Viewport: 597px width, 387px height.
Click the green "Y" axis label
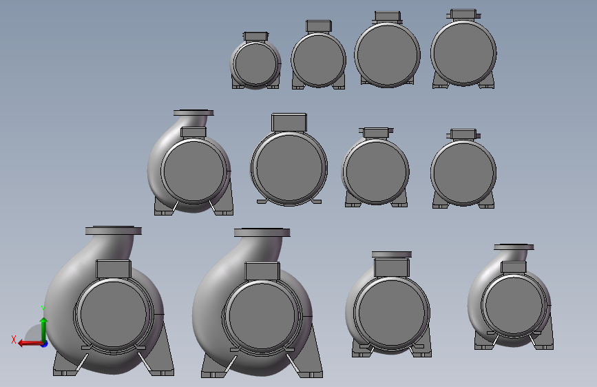tap(43, 310)
